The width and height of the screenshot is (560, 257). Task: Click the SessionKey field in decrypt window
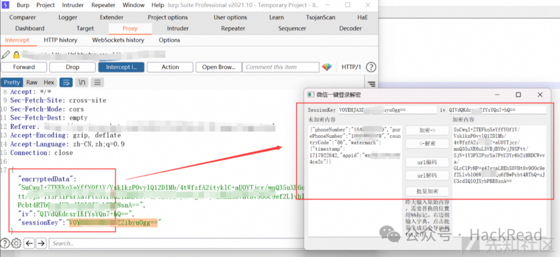tap(387, 110)
